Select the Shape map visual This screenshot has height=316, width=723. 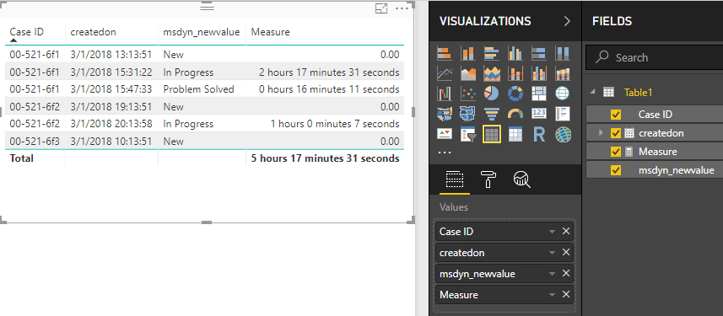(x=468, y=114)
